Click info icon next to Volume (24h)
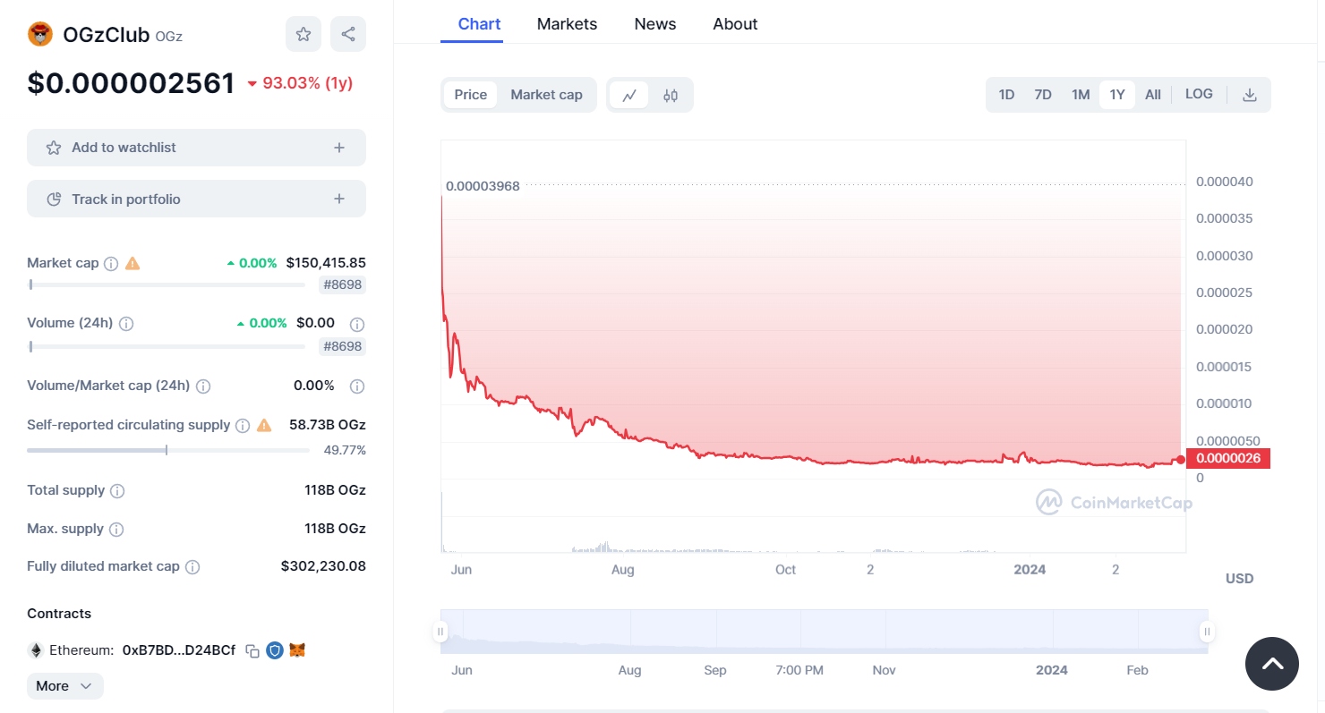Screen dimensions: 1325x713 click(126, 323)
